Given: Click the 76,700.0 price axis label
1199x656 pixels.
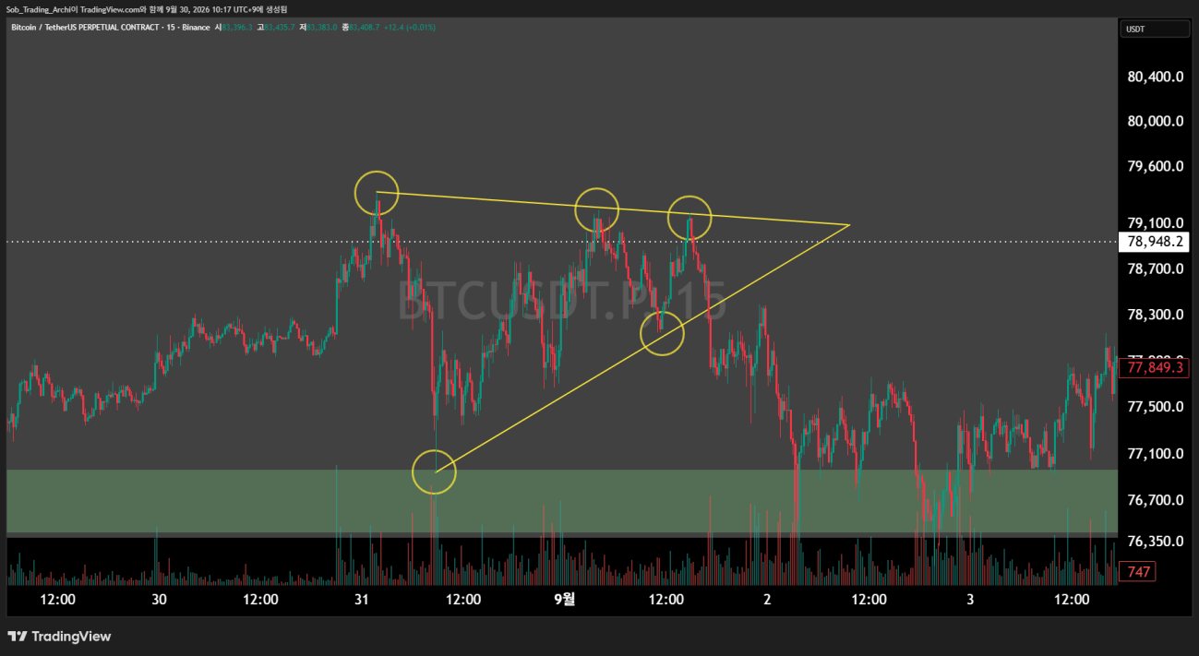Looking at the screenshot, I should [x=1156, y=500].
